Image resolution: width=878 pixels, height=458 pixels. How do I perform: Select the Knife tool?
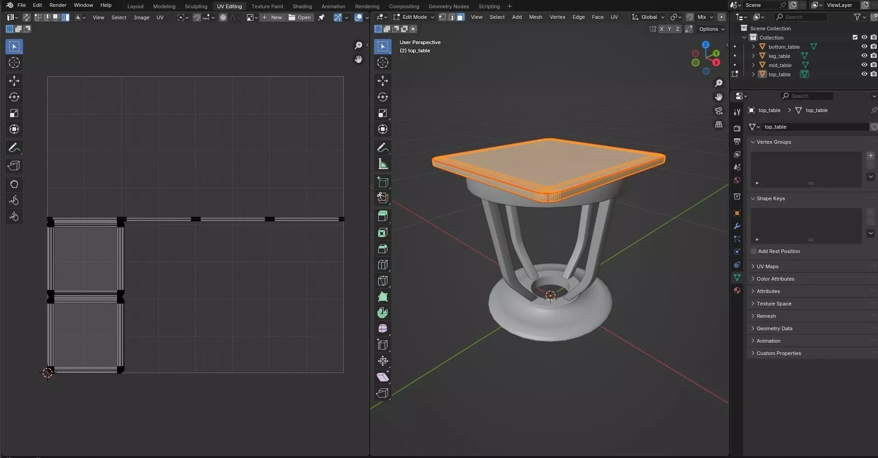pos(383,281)
